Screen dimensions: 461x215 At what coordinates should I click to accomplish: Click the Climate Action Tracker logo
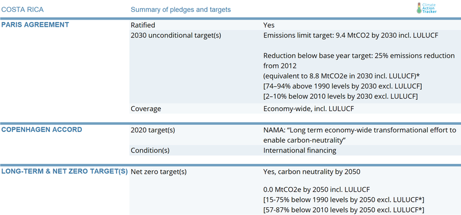tap(427, 8)
